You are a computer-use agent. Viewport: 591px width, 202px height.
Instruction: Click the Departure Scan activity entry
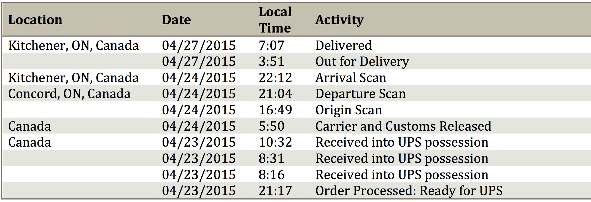click(x=361, y=94)
